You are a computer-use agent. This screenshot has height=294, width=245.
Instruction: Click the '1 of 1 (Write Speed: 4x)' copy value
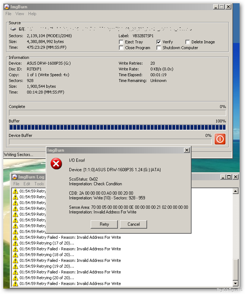coord(48,75)
